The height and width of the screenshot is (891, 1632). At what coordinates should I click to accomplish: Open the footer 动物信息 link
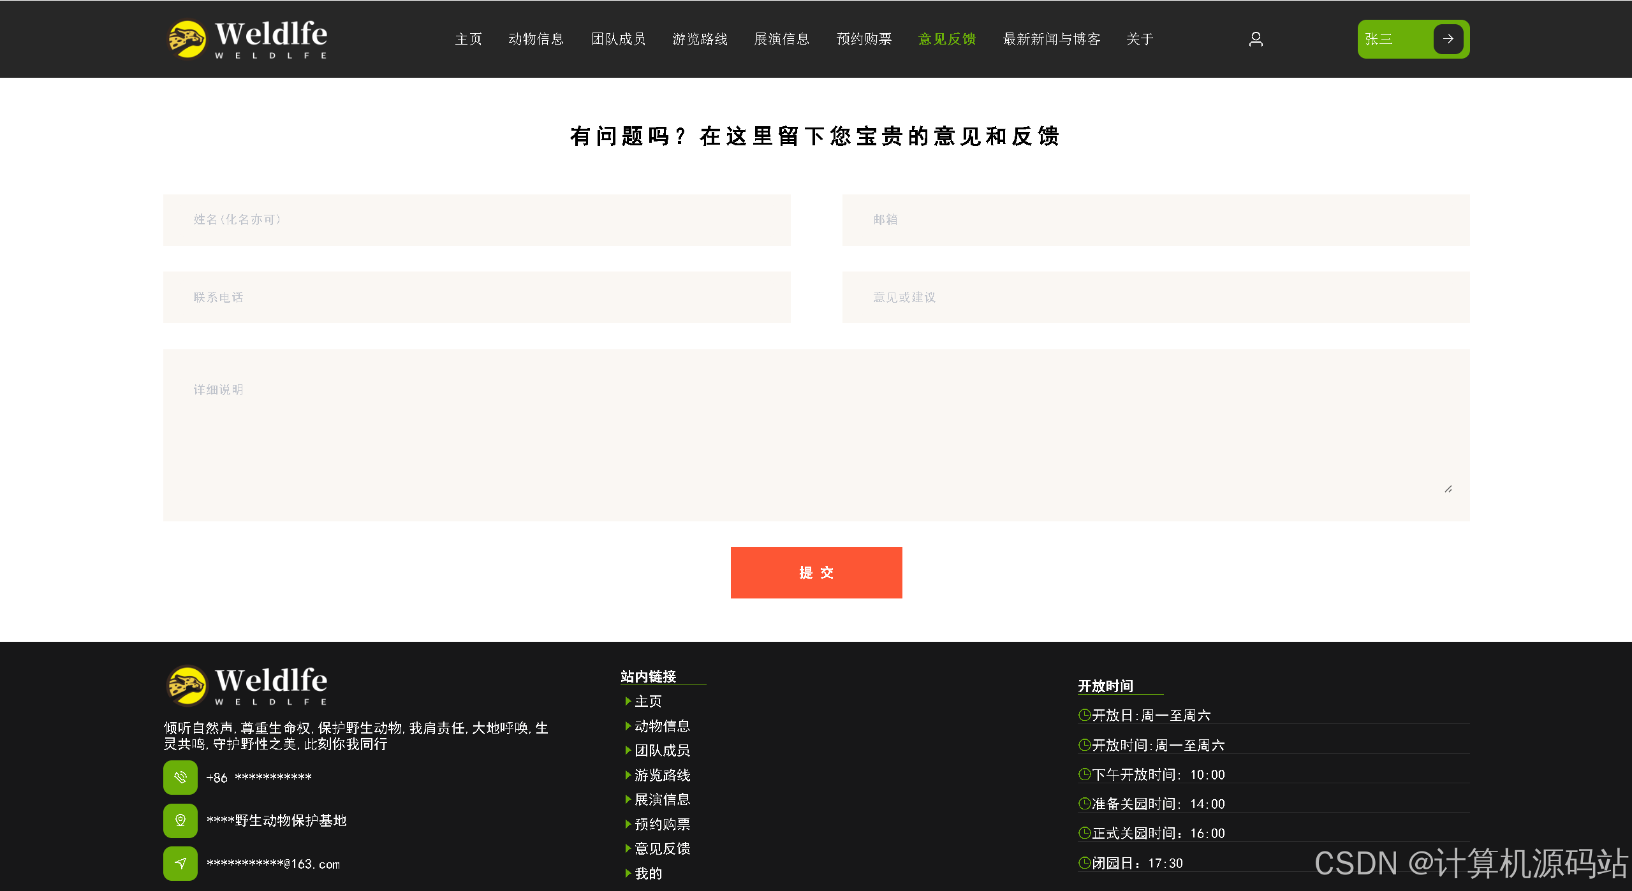tap(663, 726)
